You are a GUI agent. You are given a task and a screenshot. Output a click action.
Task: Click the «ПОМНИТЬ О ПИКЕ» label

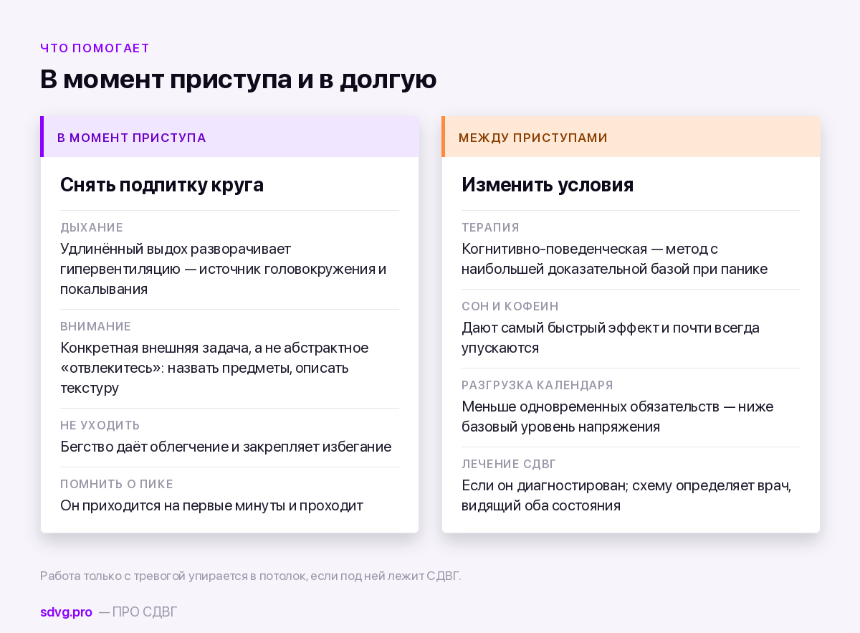[117, 484]
